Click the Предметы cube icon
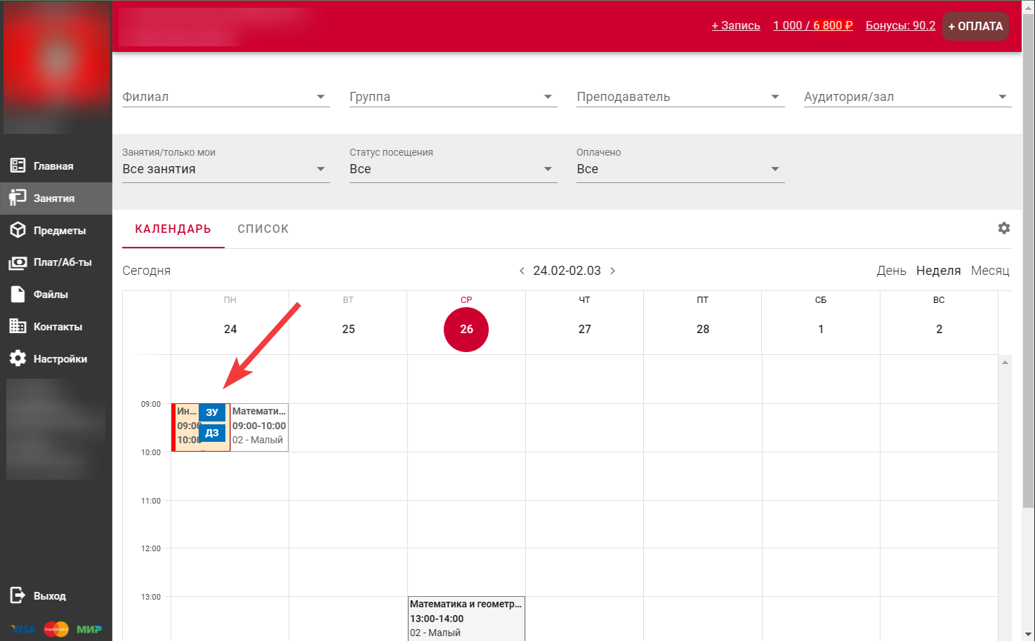The height and width of the screenshot is (641, 1035). tap(18, 230)
